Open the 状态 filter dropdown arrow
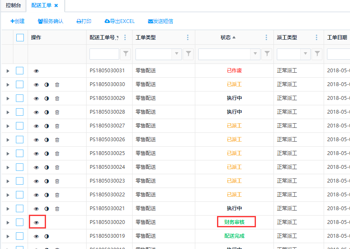This screenshot has height=249, width=350. (255, 53)
